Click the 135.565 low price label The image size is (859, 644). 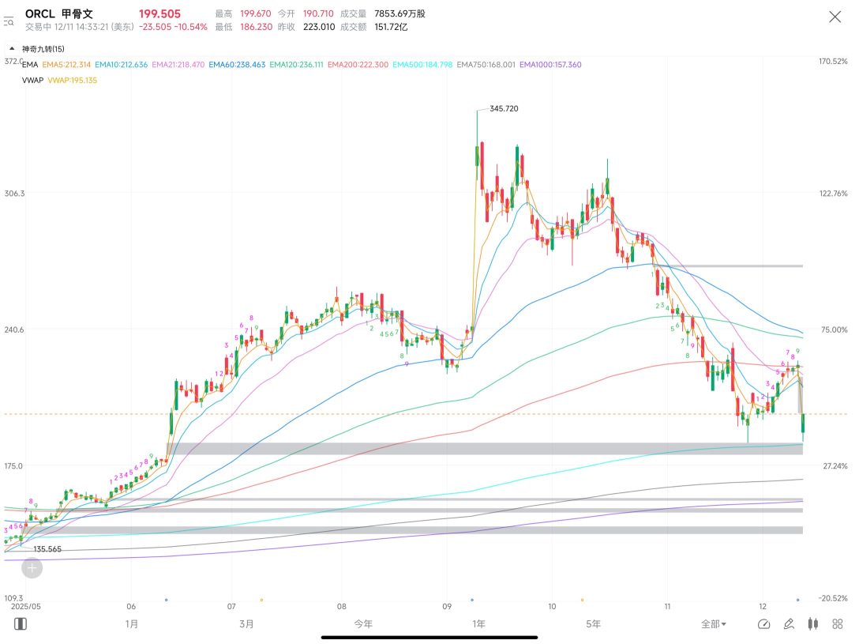47,548
